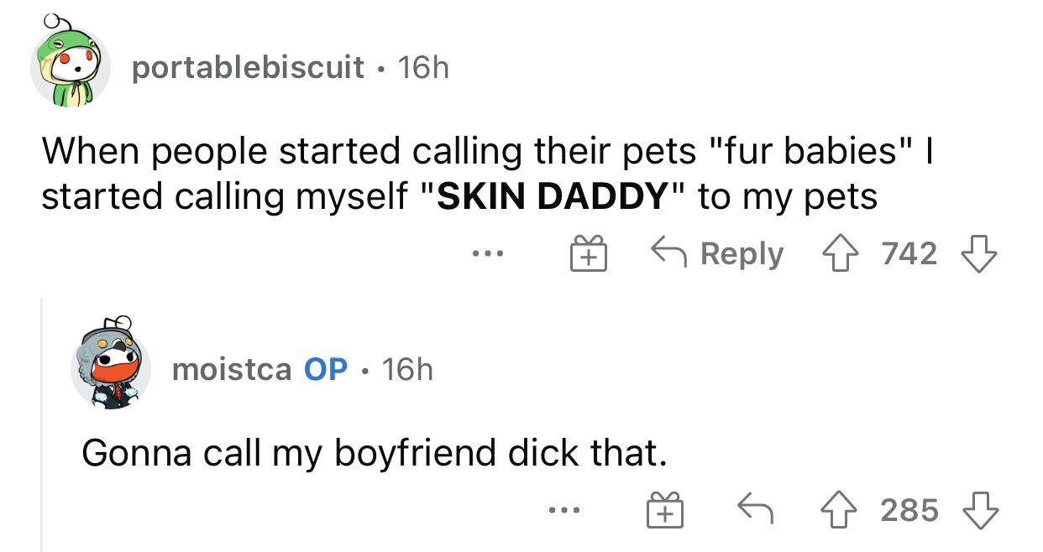
Task: Give an award to moistca's comment
Action: pyautogui.click(x=663, y=509)
